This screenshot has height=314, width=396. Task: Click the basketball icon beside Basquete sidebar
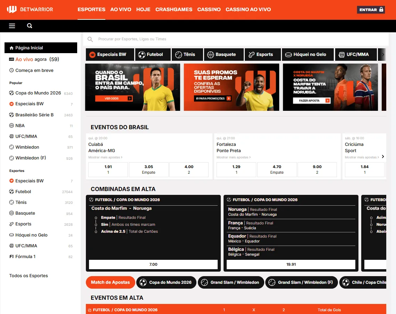pyautogui.click(x=11, y=213)
